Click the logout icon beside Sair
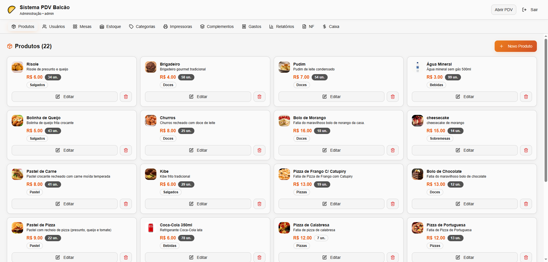Image resolution: width=548 pixels, height=262 pixels. 524,10
